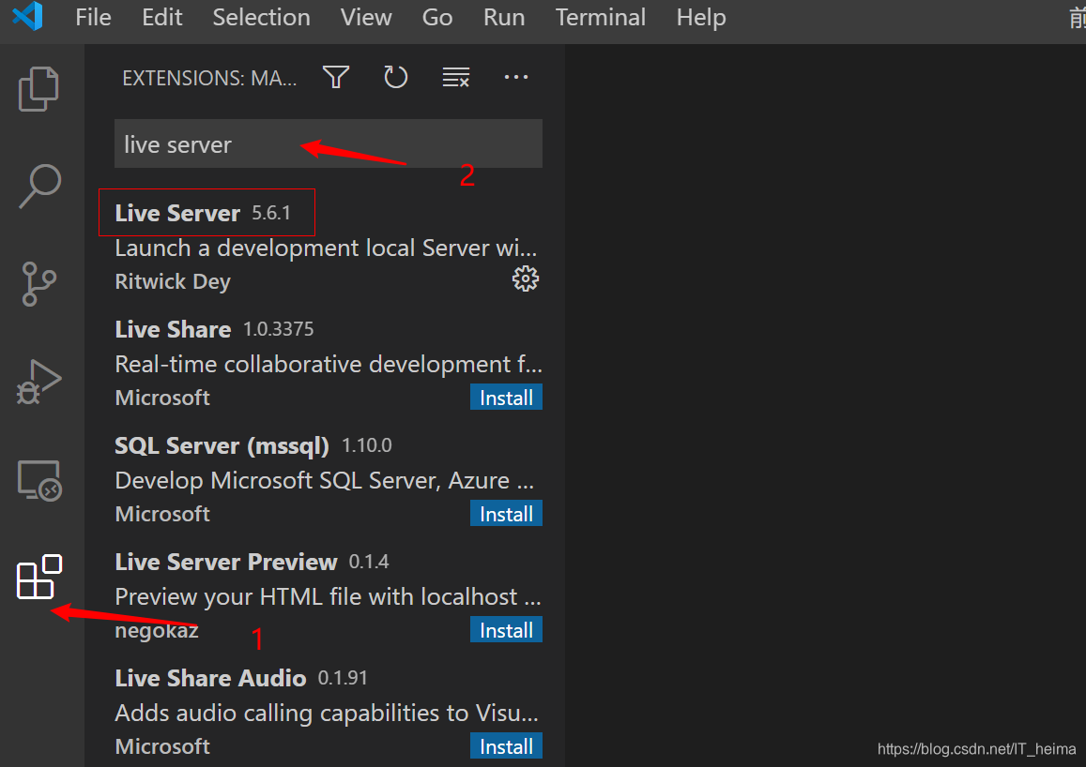Click the filter extensions funnel icon
The height and width of the screenshot is (767, 1086).
click(x=336, y=77)
